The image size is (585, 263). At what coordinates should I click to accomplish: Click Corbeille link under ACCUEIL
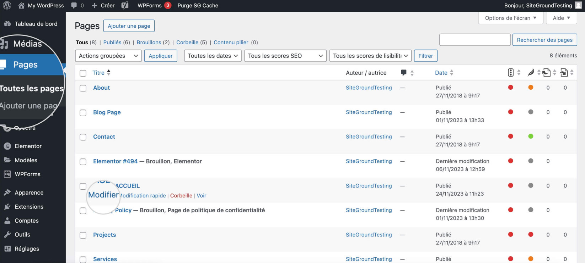coord(181,196)
